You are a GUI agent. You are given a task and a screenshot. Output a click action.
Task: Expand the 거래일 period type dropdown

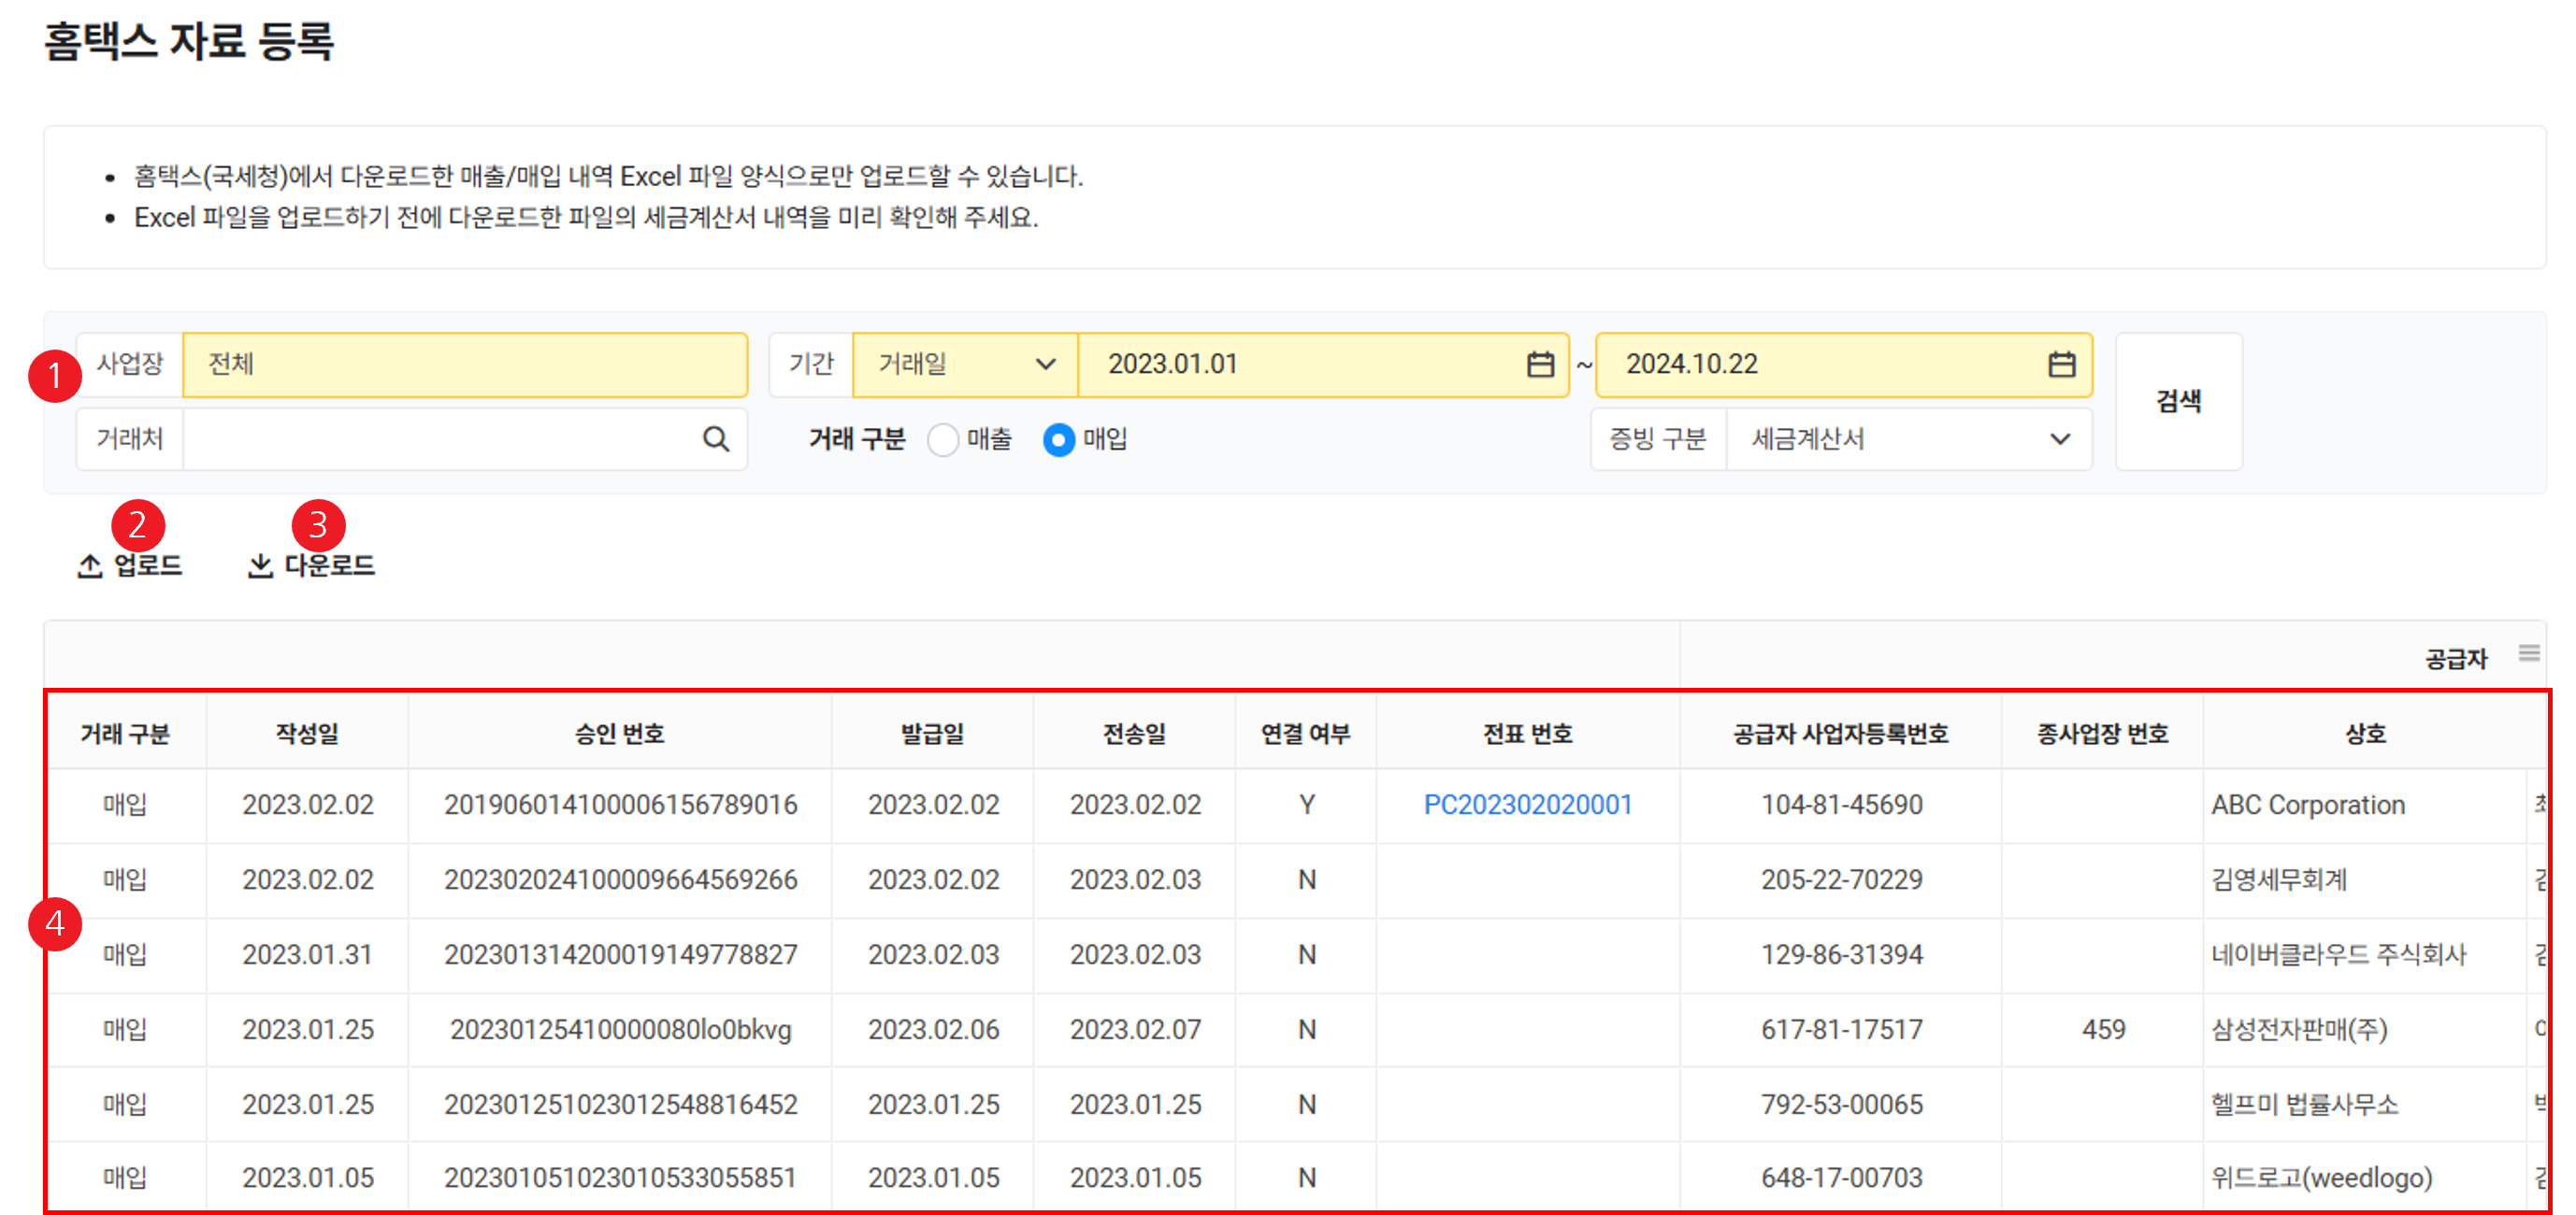[964, 364]
